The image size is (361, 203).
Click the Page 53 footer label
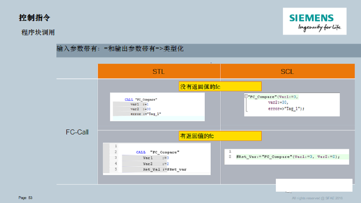[x=25, y=198]
